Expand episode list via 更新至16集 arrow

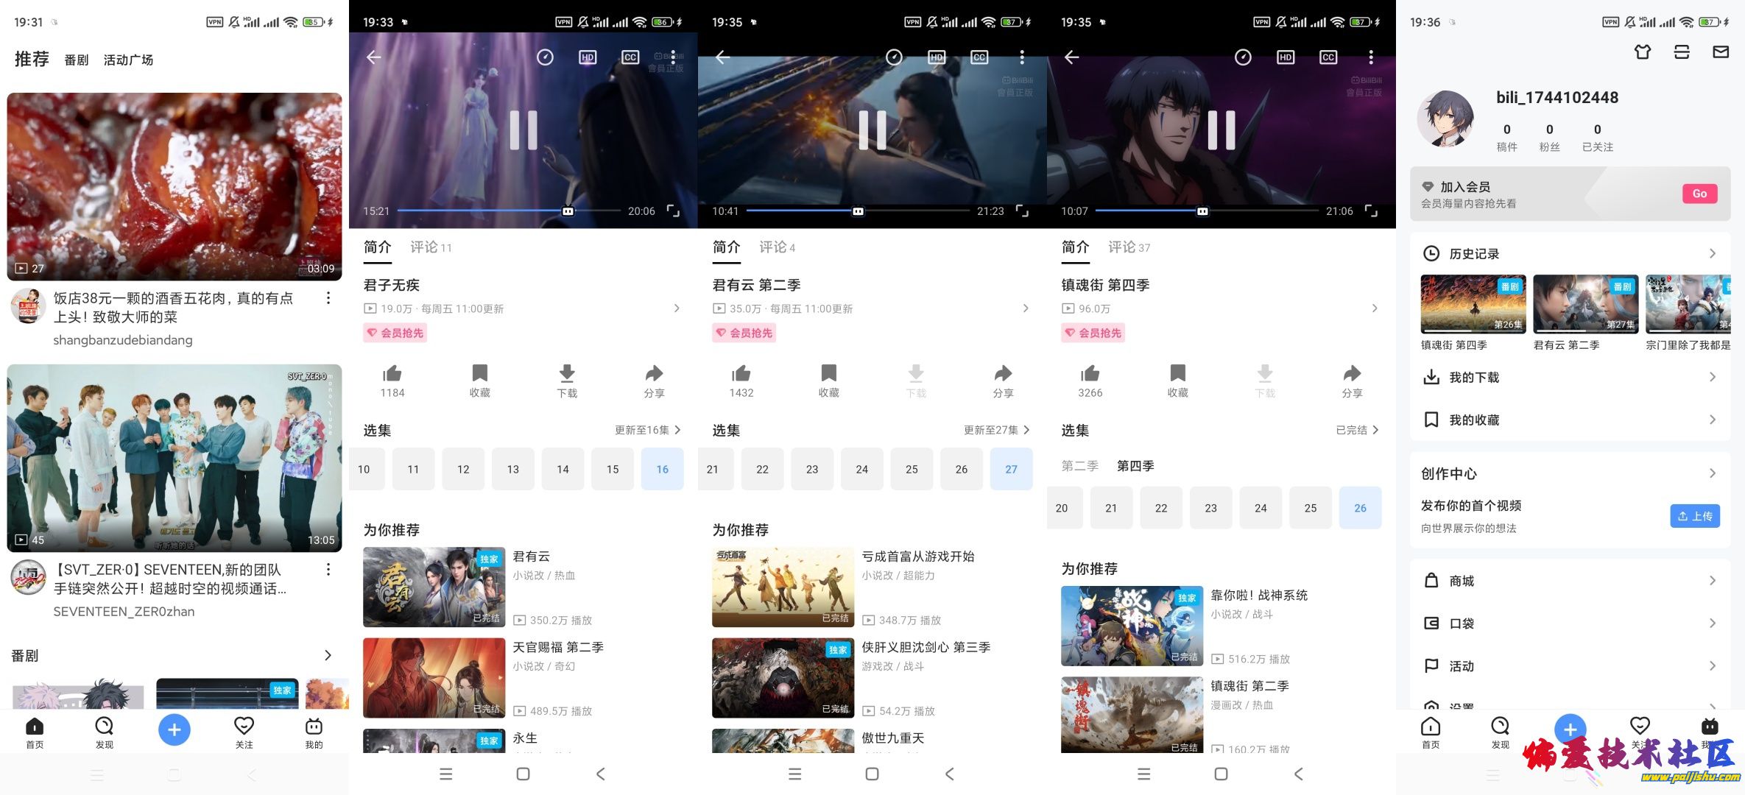pyautogui.click(x=678, y=430)
